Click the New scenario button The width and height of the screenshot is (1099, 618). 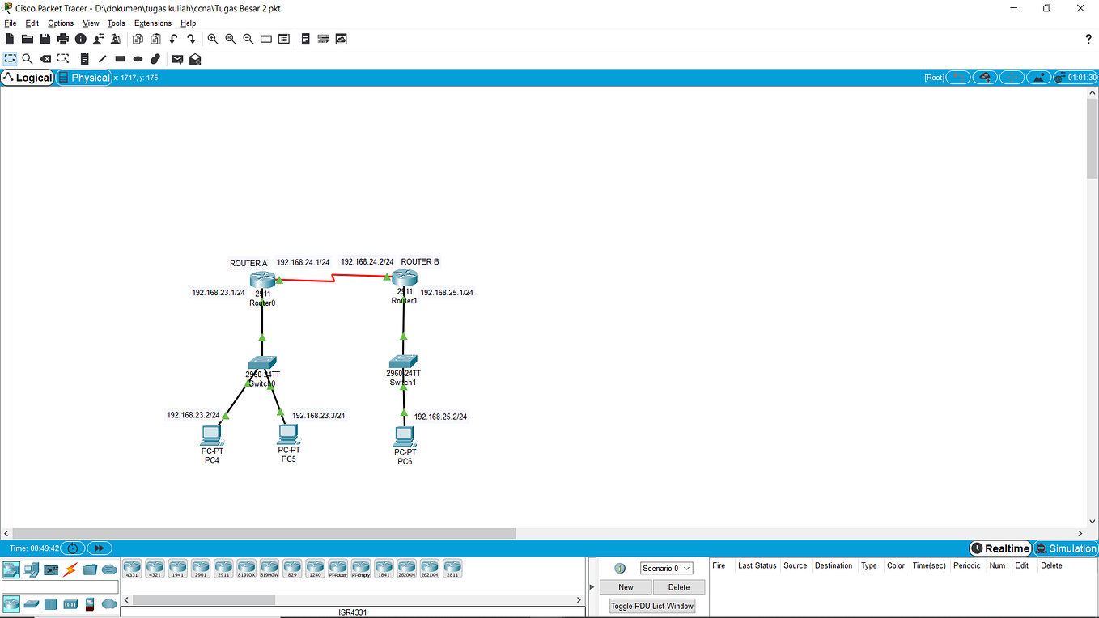tap(626, 587)
